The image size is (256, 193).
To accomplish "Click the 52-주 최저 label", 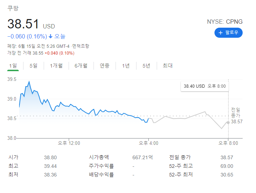I will (x=181, y=174).
